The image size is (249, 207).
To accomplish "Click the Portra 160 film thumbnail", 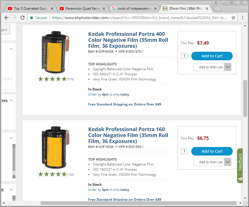I will pos(55,148).
